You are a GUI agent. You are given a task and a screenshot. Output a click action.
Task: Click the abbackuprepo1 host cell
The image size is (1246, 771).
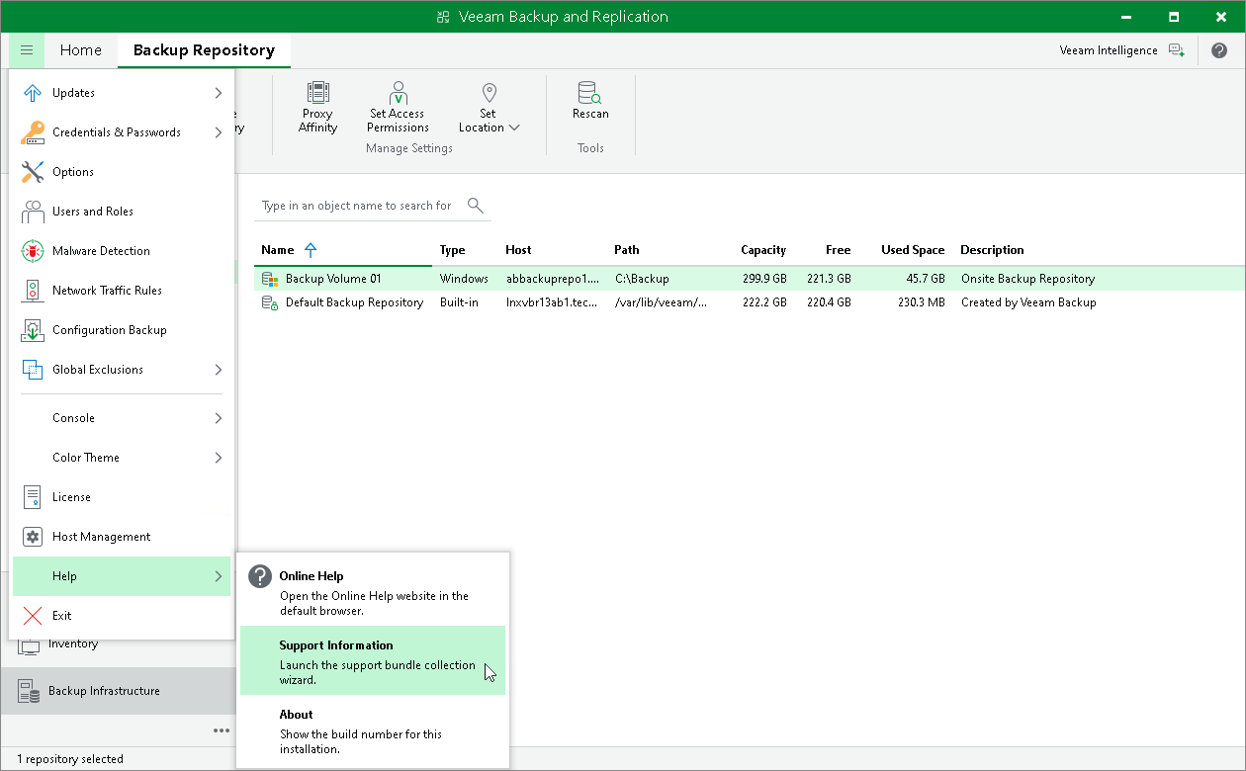pyautogui.click(x=552, y=279)
